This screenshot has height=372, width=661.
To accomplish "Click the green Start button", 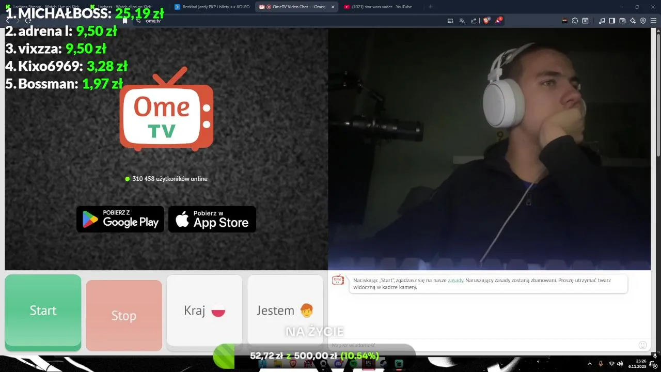I will (x=43, y=311).
